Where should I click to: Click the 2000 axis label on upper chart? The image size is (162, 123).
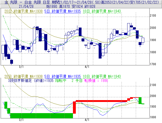tap(153, 28)
